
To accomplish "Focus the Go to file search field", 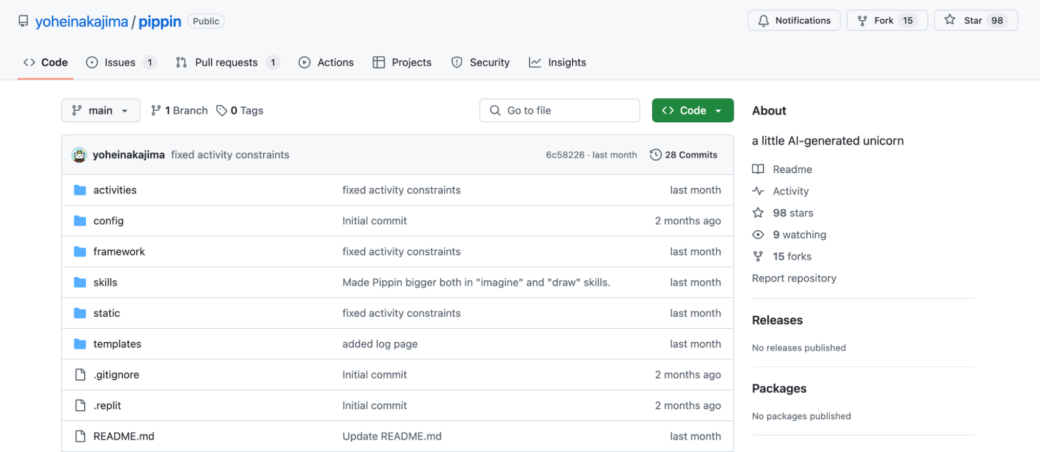I will pos(559,111).
